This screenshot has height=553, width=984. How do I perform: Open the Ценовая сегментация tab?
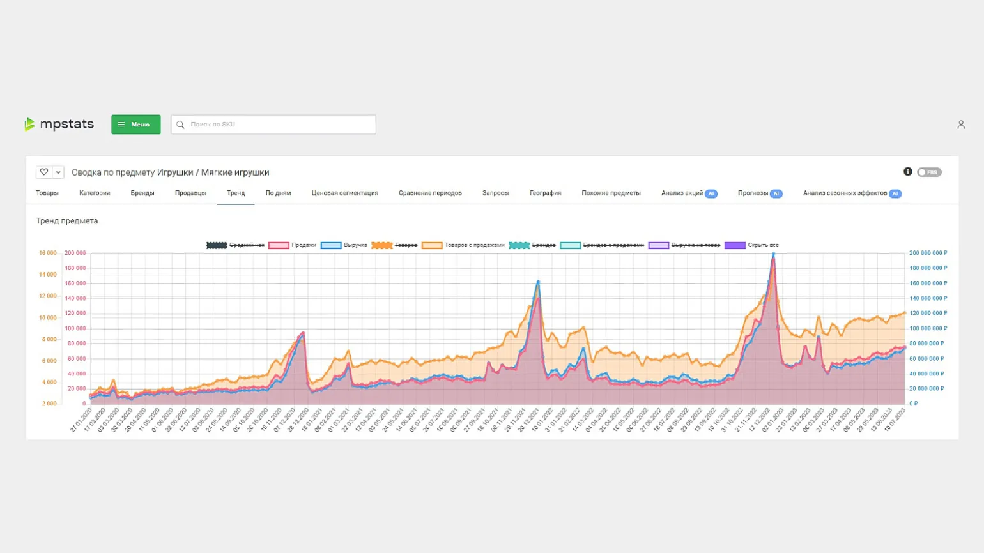click(x=344, y=193)
